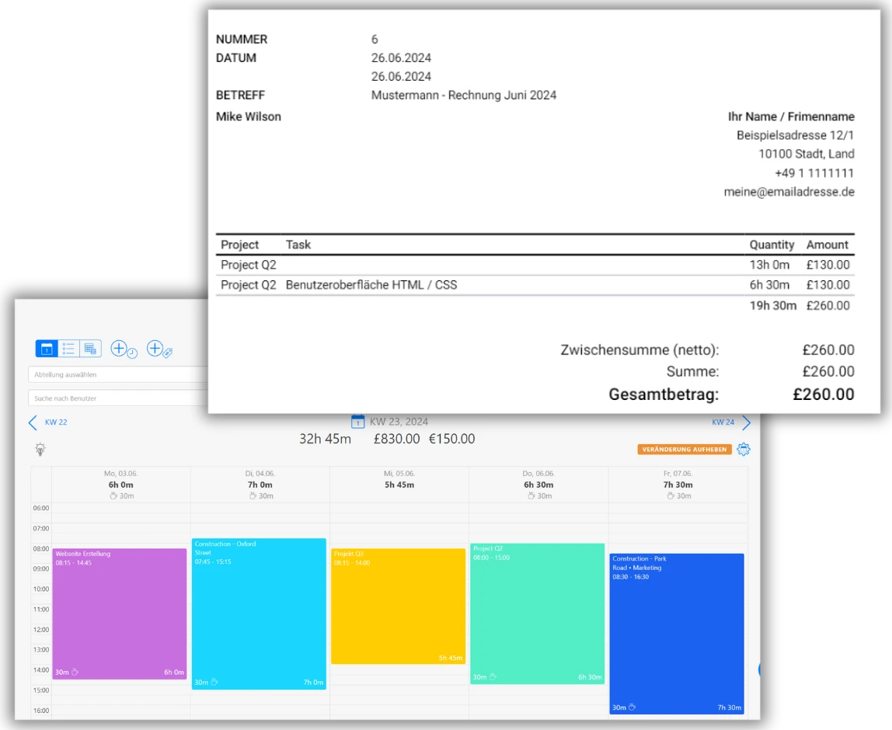This screenshot has width=892, height=730.
Task: Open the green Project Q2 time block
Action: pos(537,614)
